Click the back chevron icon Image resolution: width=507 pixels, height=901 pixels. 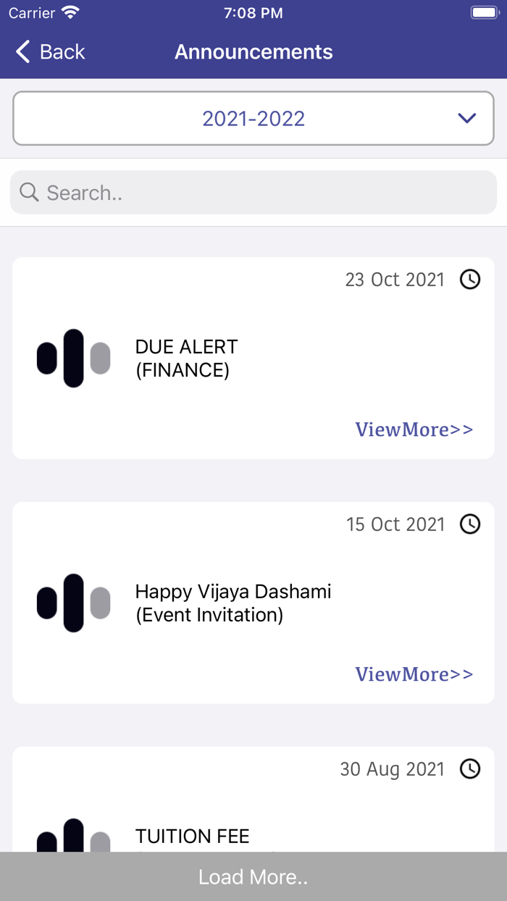click(x=22, y=51)
